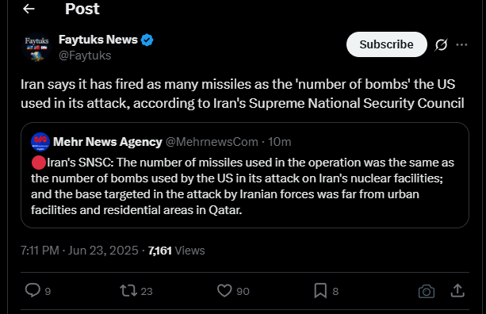
Task: Open quoted Mehr News Agency post text
Action: pos(243,186)
